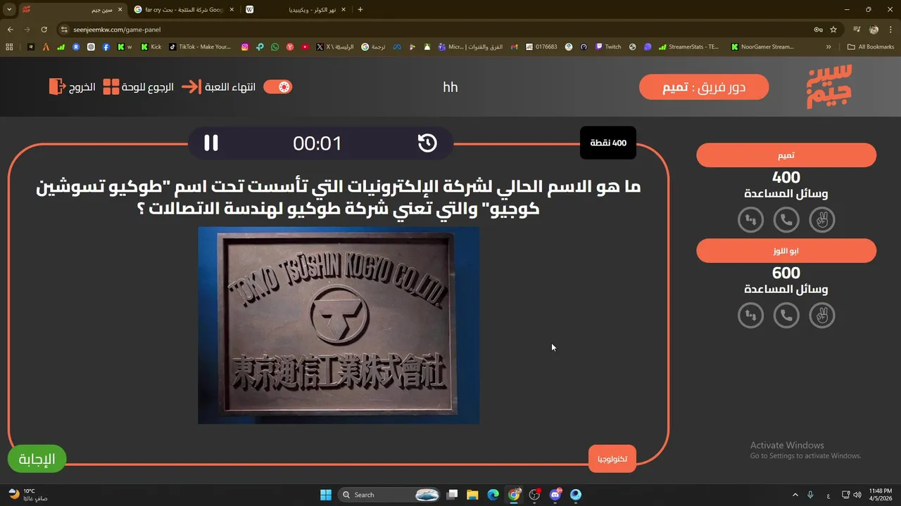Image resolution: width=901 pixels, height=506 pixels.
Task: Open the Windows Start menu
Action: click(x=326, y=495)
